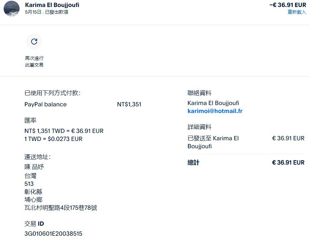Click the −€ 36.91 EUR header amount
Image resolution: width=309 pixels, height=244 pixels.
tap(288, 5)
